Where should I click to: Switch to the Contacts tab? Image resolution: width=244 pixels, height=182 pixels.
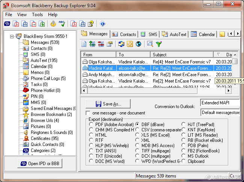(x=124, y=35)
